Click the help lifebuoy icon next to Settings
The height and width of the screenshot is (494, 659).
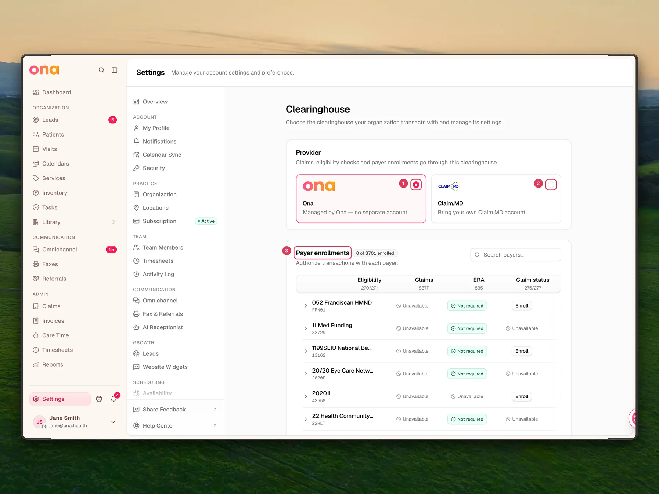tap(99, 399)
